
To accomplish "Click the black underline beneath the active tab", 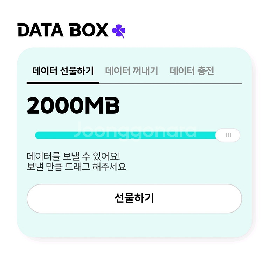I will click(63, 83).
